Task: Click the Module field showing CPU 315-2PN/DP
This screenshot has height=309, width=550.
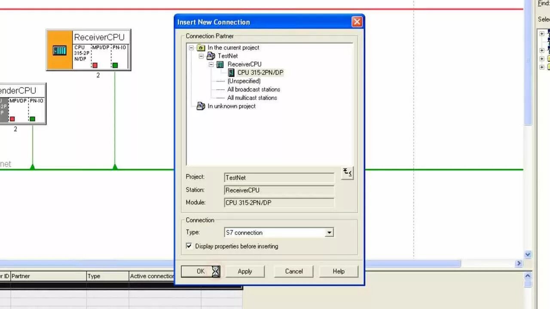Action: tap(279, 203)
